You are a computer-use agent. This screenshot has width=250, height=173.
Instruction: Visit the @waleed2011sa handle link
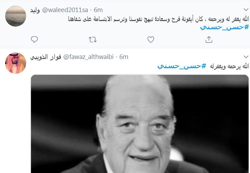pyautogui.click(x=65, y=10)
